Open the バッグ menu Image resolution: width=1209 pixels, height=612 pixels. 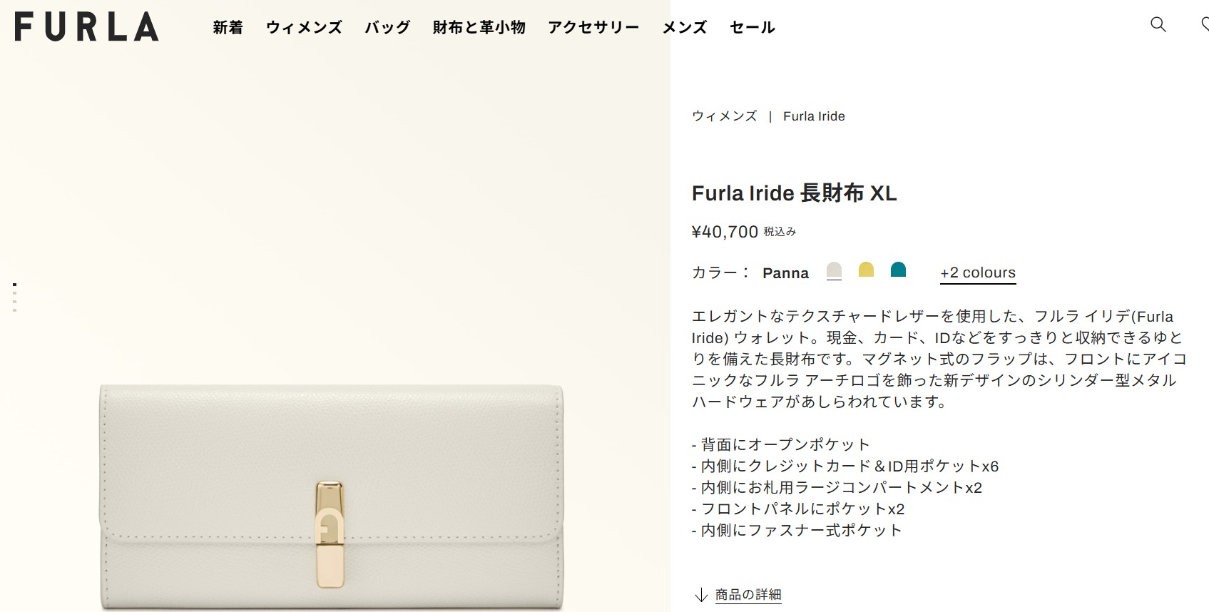[387, 28]
